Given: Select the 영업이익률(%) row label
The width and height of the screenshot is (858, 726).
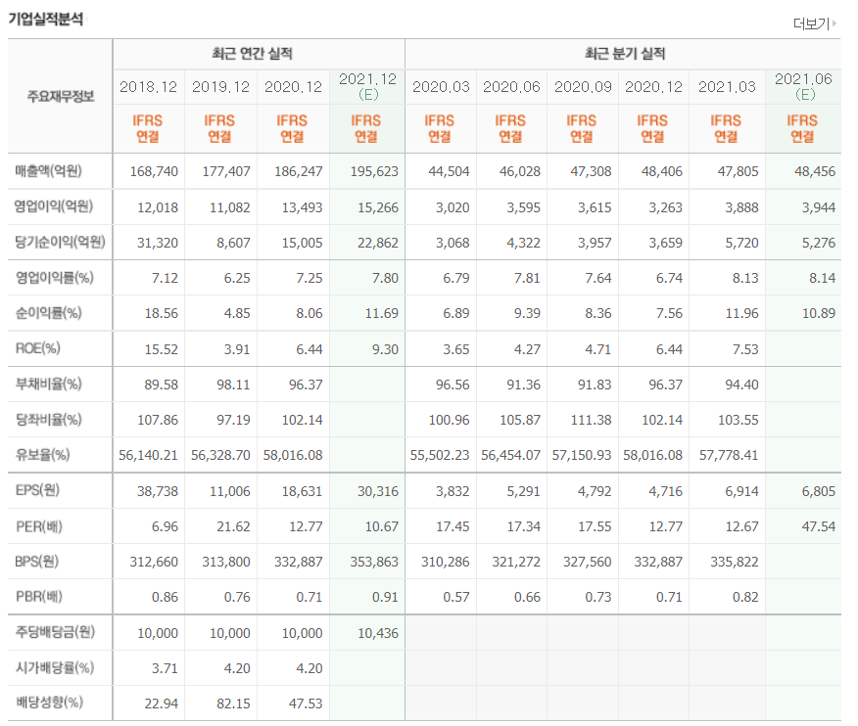Looking at the screenshot, I should [54, 277].
